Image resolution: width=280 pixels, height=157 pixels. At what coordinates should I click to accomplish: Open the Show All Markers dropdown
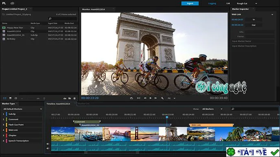[x=212, y=109]
